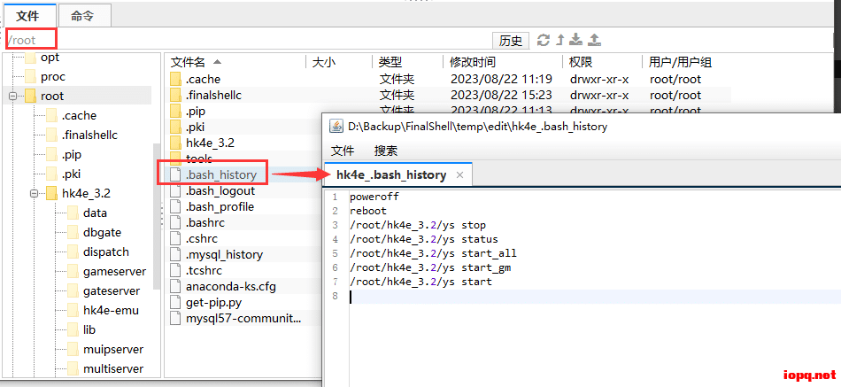
Task: Click the .bashrc file icon
Action: pos(175,223)
